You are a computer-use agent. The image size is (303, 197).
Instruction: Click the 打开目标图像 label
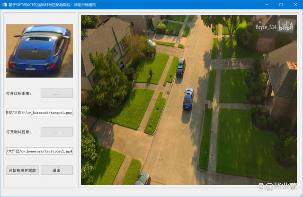[x=19, y=94]
